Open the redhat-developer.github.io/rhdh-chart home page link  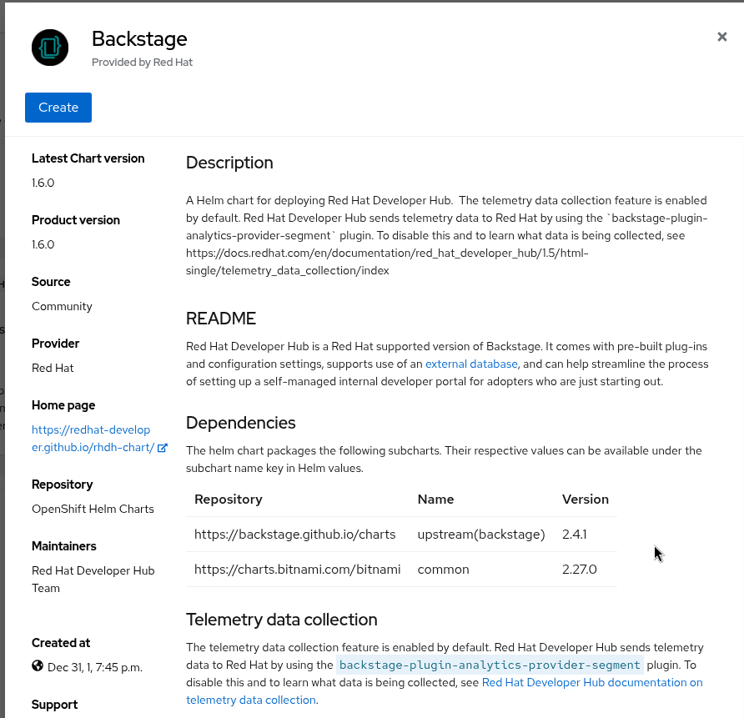coord(92,439)
